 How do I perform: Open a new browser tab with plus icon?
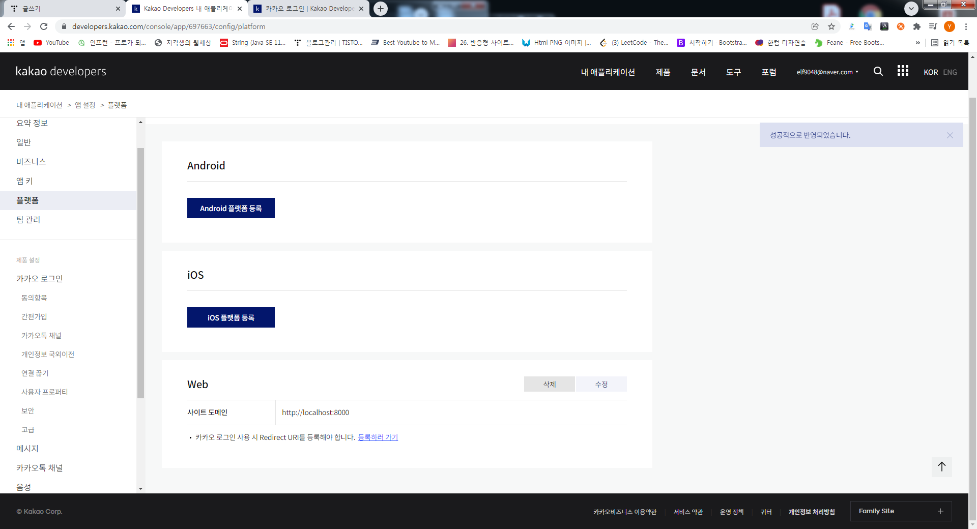380,9
